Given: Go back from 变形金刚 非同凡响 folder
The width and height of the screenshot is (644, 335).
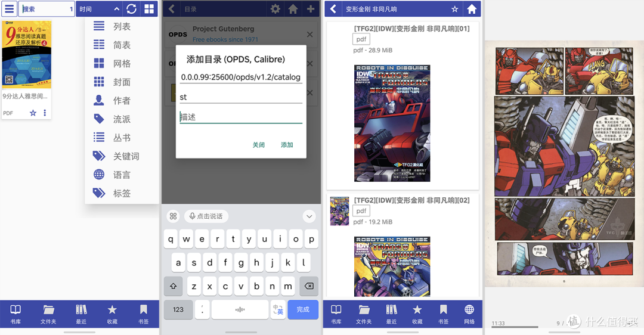Looking at the screenshot, I should [333, 8].
